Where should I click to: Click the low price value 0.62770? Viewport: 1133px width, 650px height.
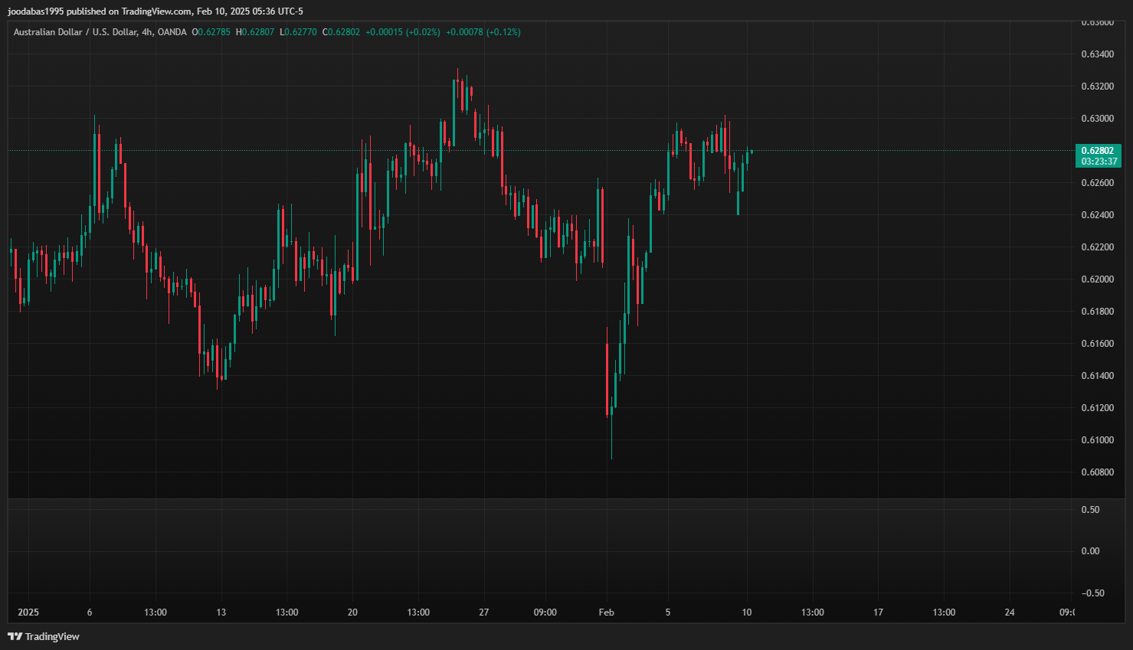[x=301, y=32]
